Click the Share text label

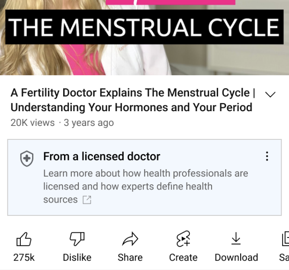pyautogui.click(x=130, y=257)
